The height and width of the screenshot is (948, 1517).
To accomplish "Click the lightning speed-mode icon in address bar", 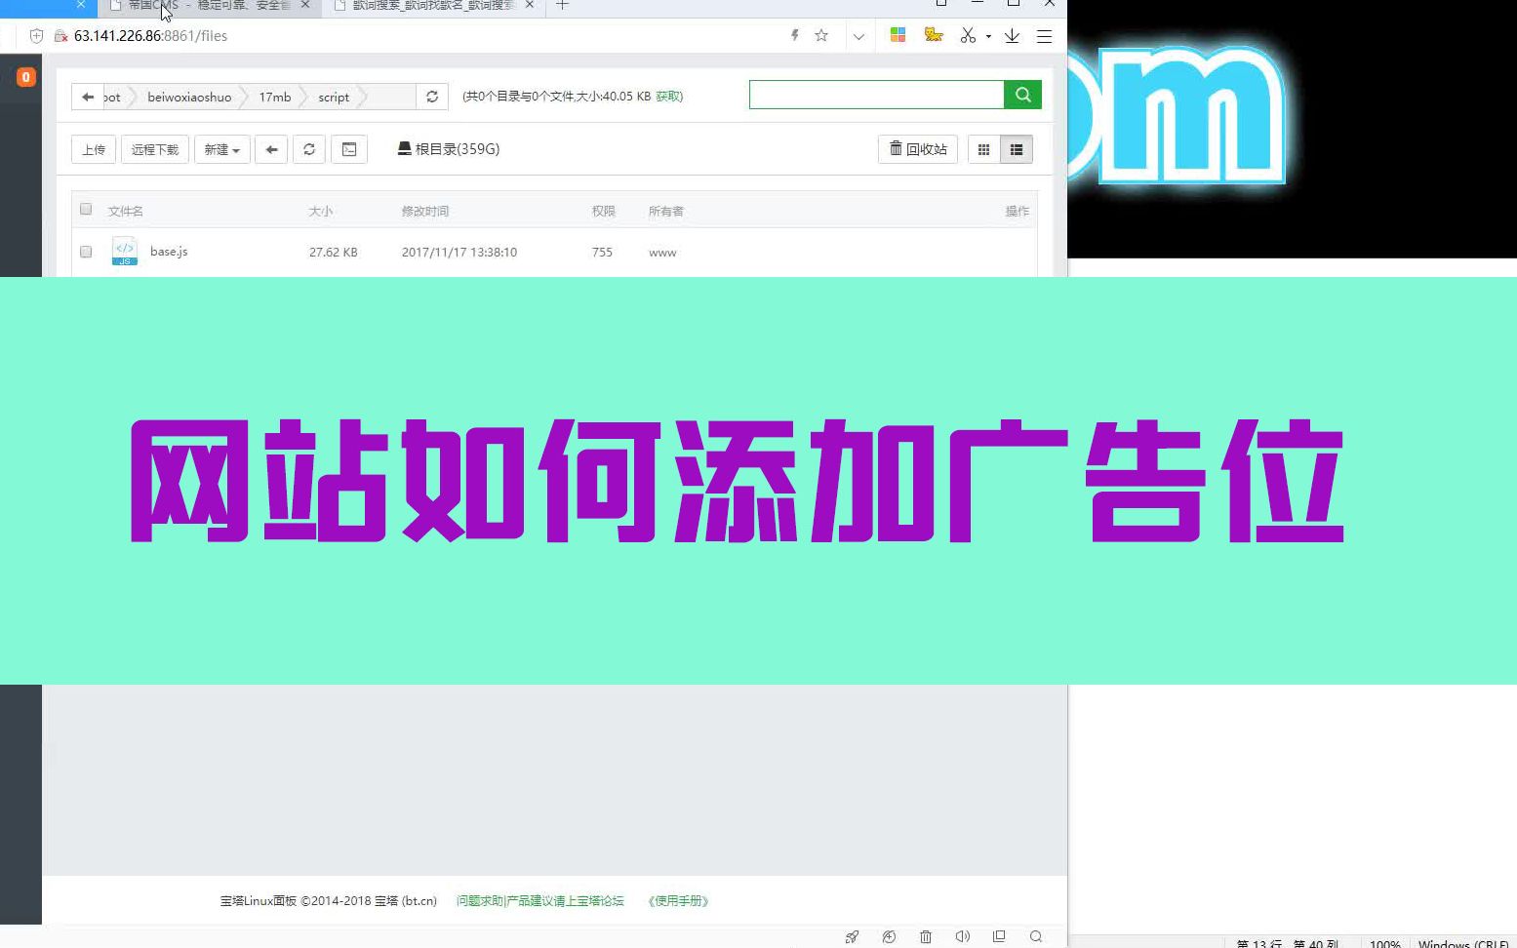I will click(795, 36).
